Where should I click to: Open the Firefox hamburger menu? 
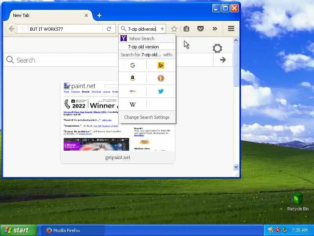click(231, 28)
